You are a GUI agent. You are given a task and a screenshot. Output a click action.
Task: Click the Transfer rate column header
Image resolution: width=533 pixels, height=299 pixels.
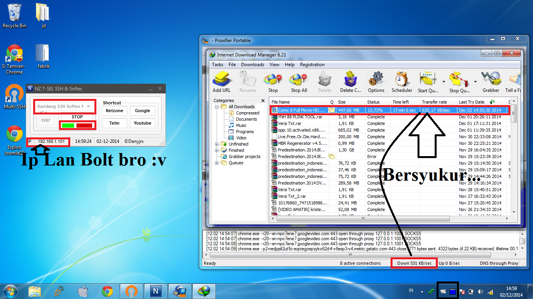pos(439,102)
